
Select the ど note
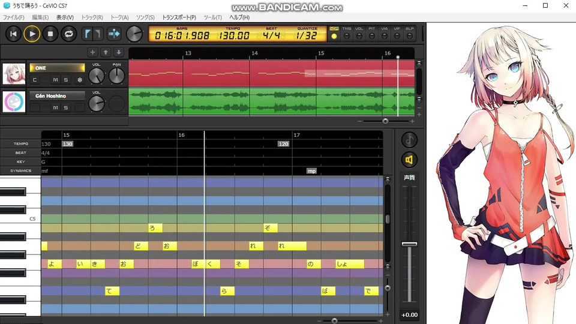pyautogui.click(x=140, y=246)
